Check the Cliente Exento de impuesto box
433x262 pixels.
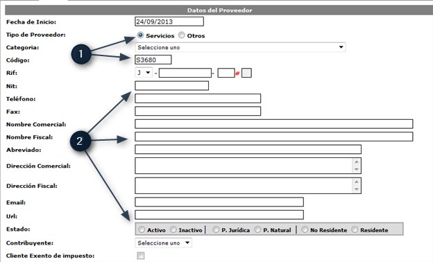[141, 256]
